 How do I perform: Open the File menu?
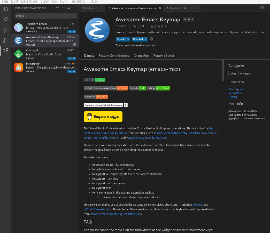pos(5,2)
